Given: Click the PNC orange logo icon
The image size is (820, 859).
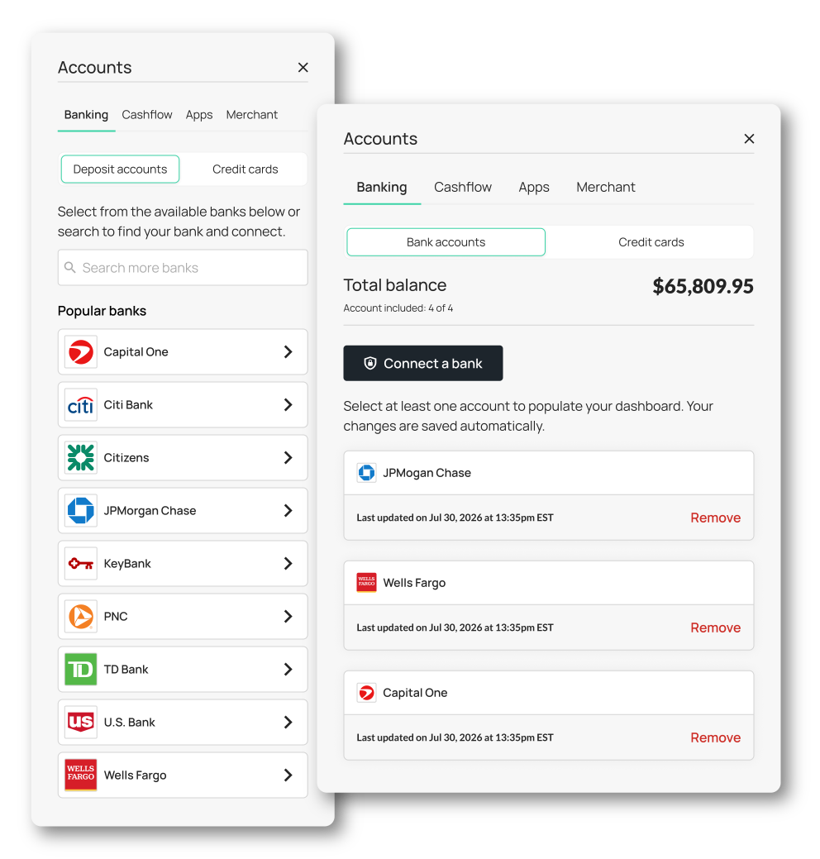Looking at the screenshot, I should (80, 616).
